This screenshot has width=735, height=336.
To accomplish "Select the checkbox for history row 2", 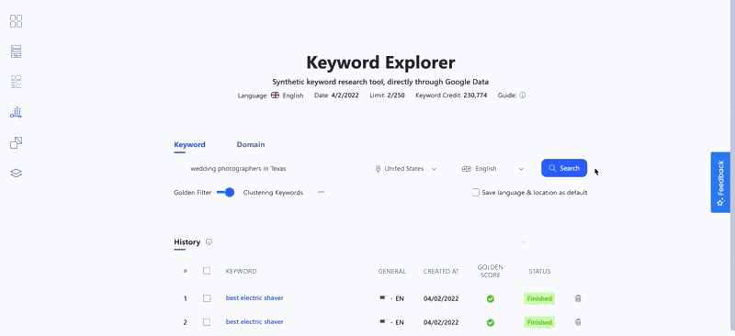I will pyautogui.click(x=207, y=322).
